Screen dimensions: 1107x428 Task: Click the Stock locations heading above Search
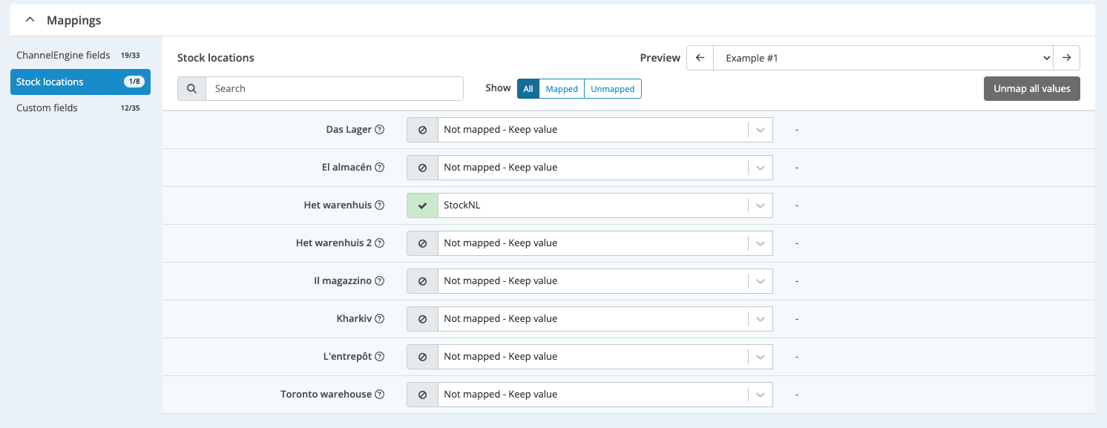click(216, 58)
